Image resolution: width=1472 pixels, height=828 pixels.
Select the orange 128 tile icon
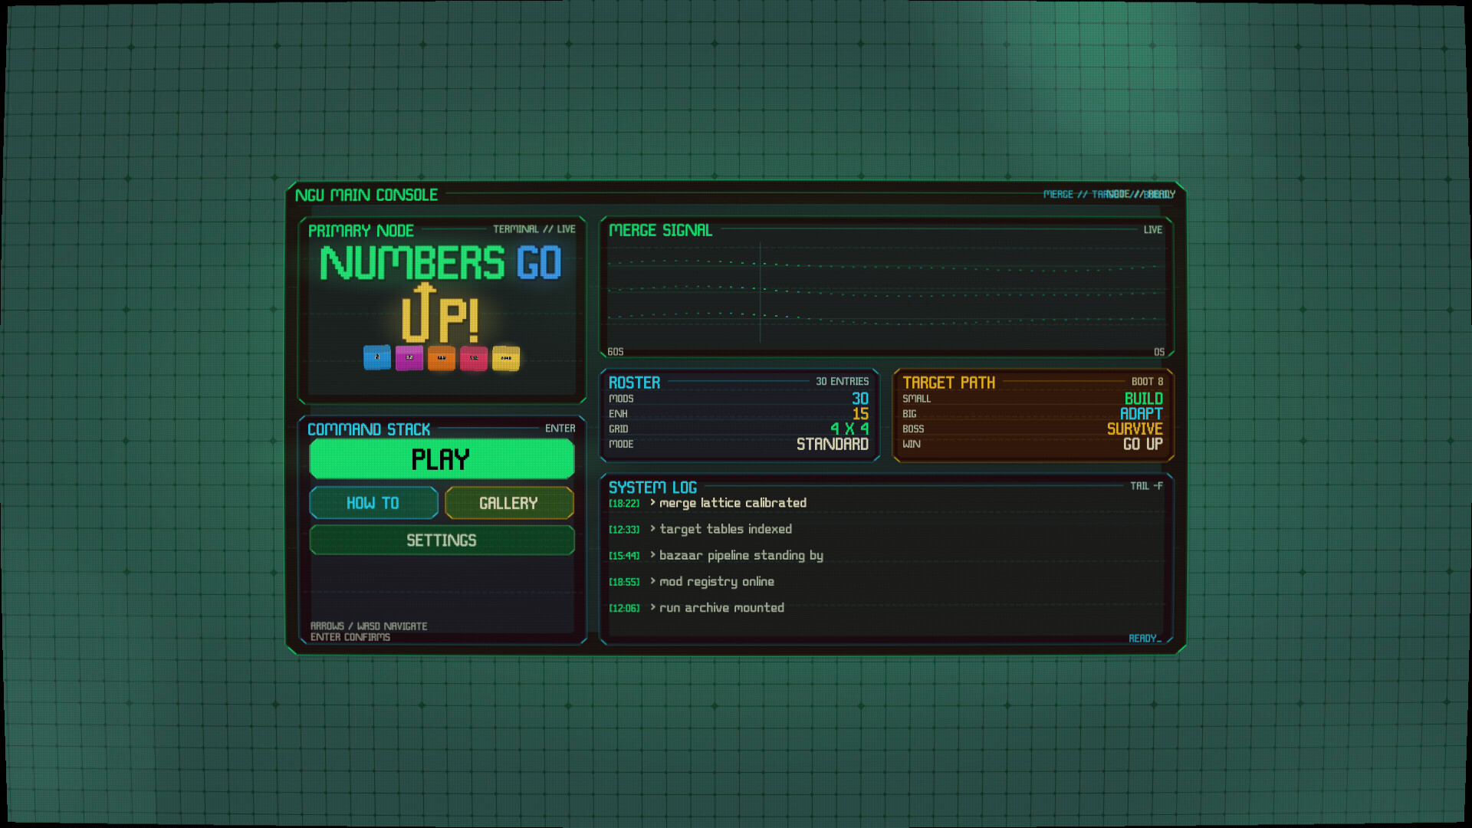coord(441,356)
